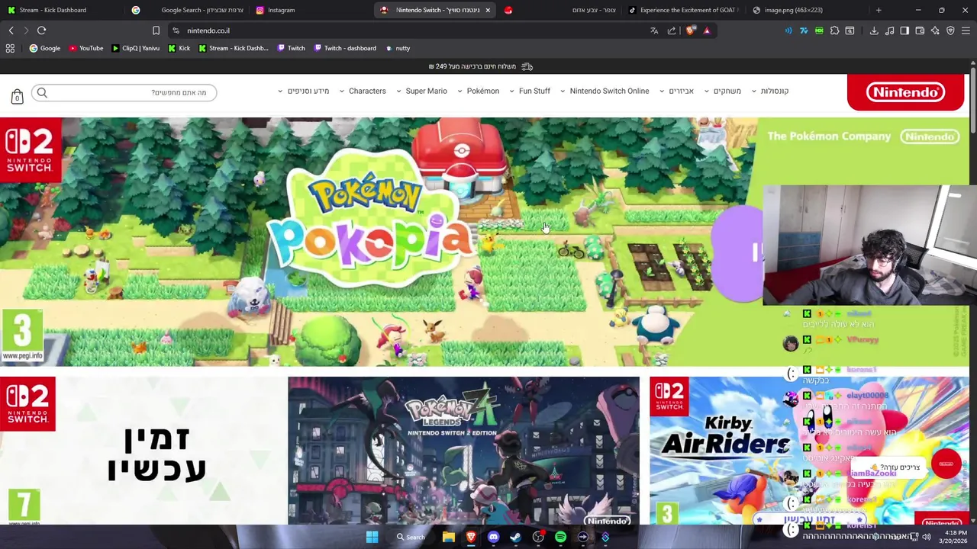Open the Pokémon Legends Z-A promo tile
Image resolution: width=977 pixels, height=549 pixels.
coord(463,451)
